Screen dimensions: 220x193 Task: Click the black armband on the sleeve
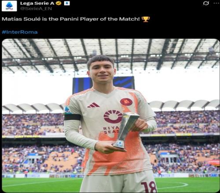tap(73, 117)
